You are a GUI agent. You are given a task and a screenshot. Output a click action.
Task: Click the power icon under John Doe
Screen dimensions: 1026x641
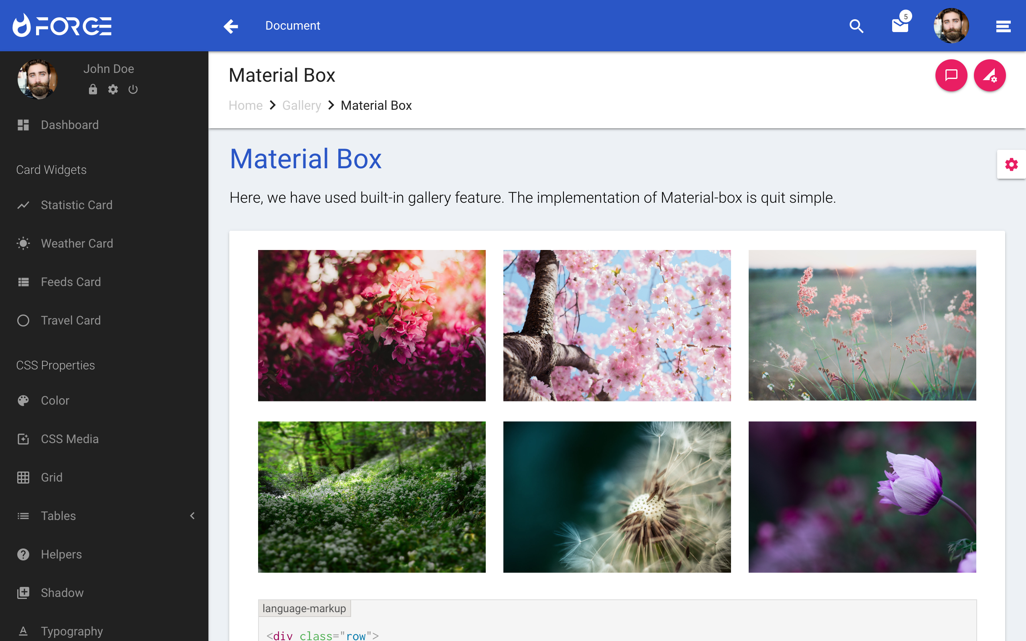pos(133,89)
